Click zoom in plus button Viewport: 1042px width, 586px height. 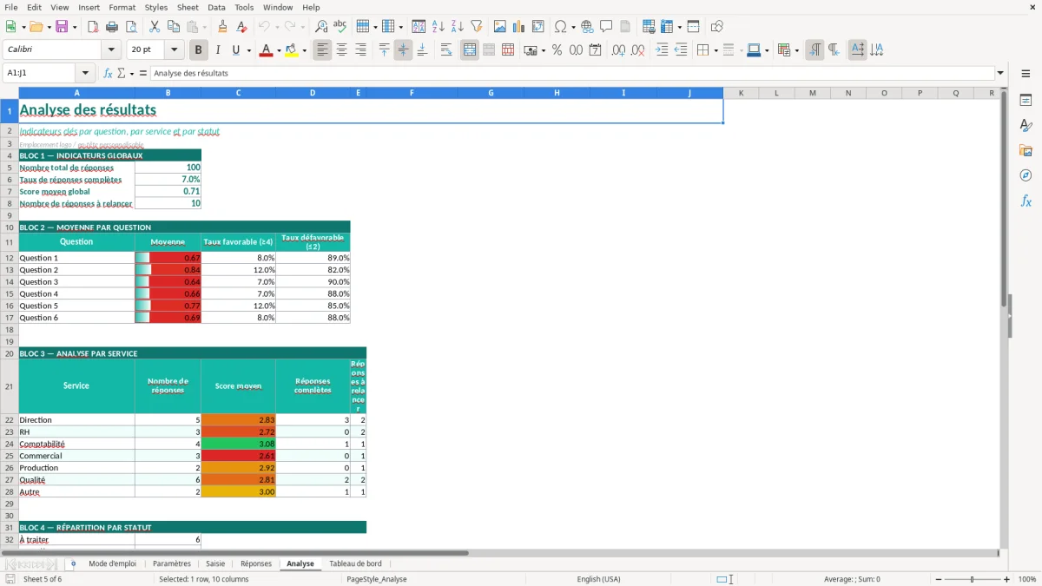[x=1007, y=579]
